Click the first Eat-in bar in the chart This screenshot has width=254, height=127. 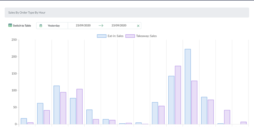point(24,121)
